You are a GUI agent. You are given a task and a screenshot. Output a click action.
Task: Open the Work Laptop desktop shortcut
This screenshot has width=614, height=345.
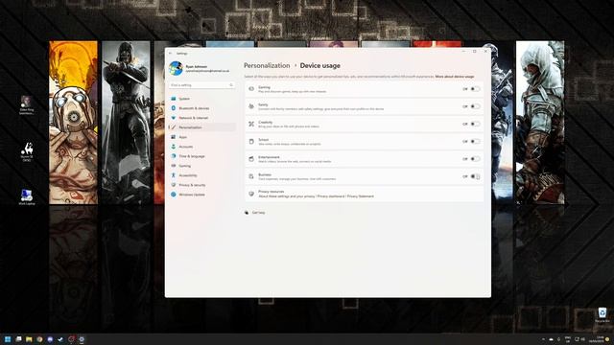pyautogui.click(x=27, y=197)
